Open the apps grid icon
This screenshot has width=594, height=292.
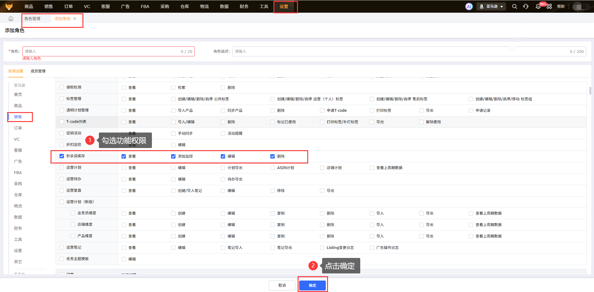coord(549,7)
